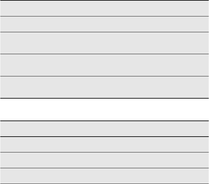
Task: Click the bottom row of the lower table
Action: [x=104, y=176]
